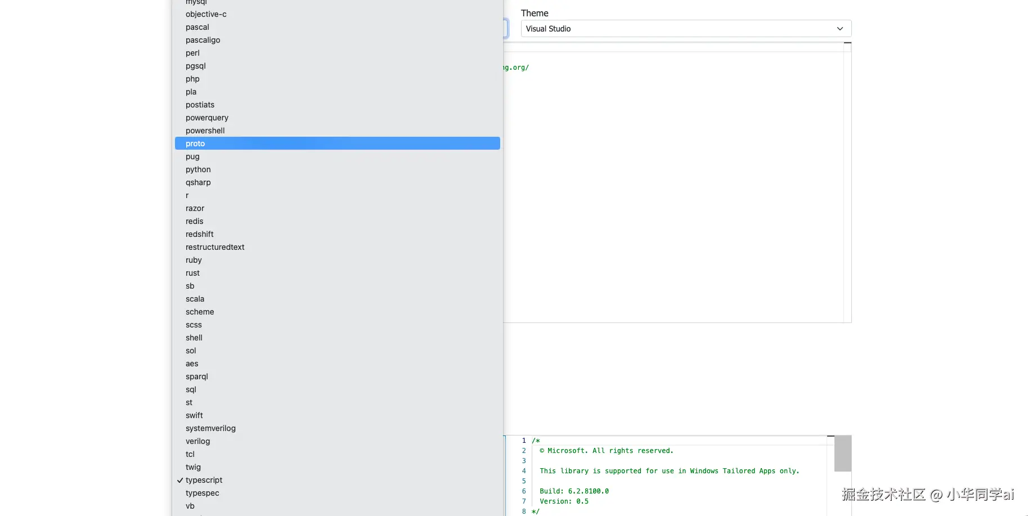Pick pug from the language list
This screenshot has width=1028, height=516.
coord(338,156)
